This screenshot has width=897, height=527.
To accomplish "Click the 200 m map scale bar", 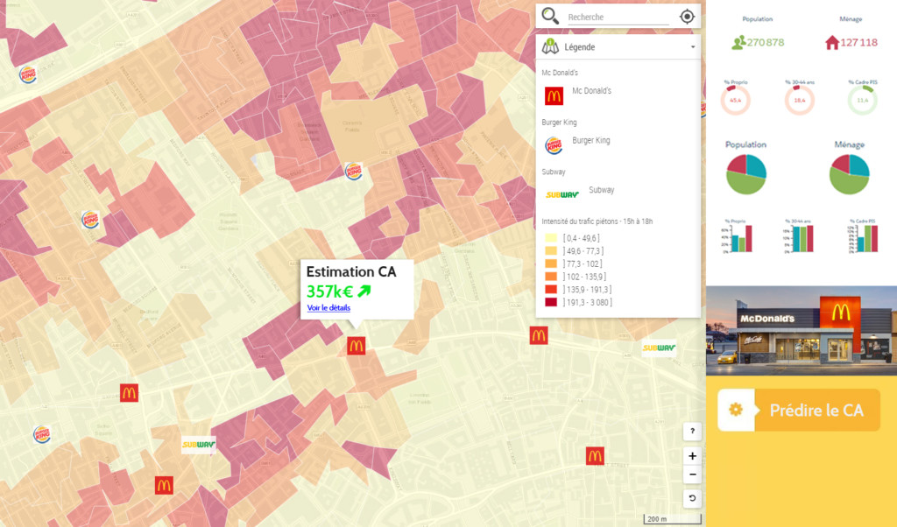I will click(x=673, y=519).
